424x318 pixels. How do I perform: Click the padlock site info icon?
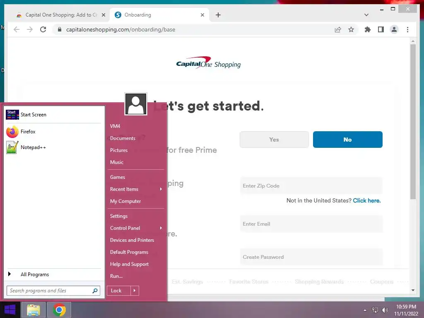pos(60,29)
